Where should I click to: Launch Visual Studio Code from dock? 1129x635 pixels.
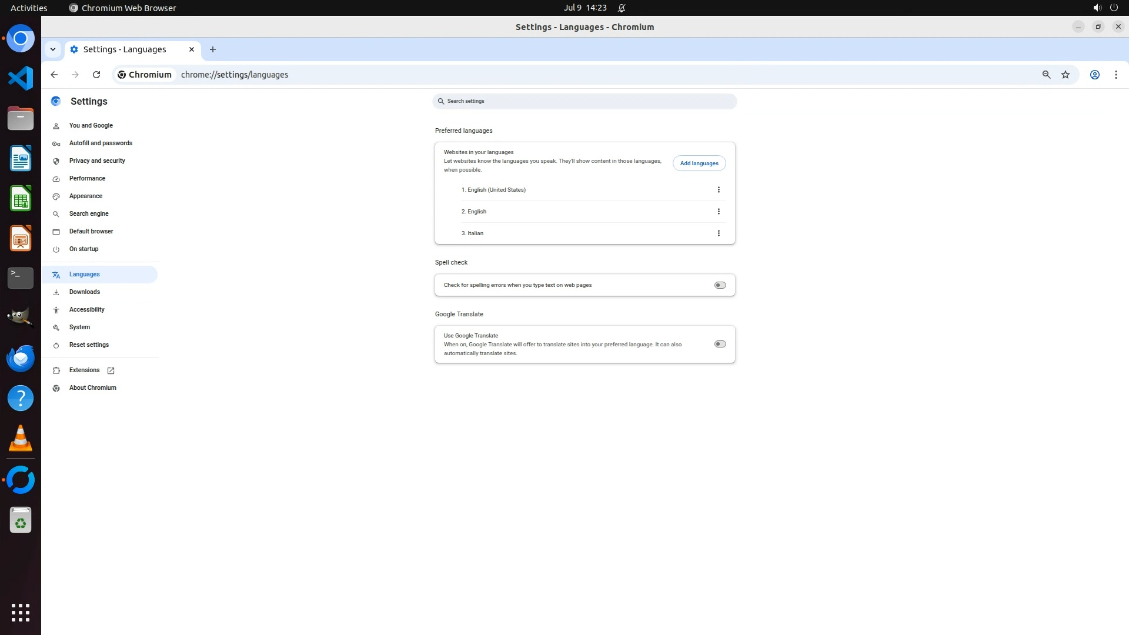[21, 78]
